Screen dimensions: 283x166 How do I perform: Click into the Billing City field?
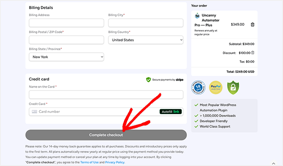146,23
